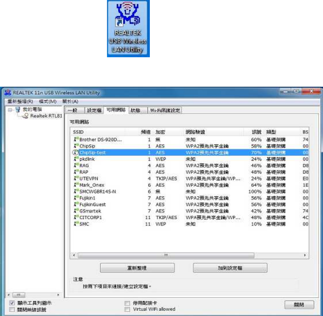Click signal icon next to SMC
This screenshot has width=323, height=316.
pos(76,223)
